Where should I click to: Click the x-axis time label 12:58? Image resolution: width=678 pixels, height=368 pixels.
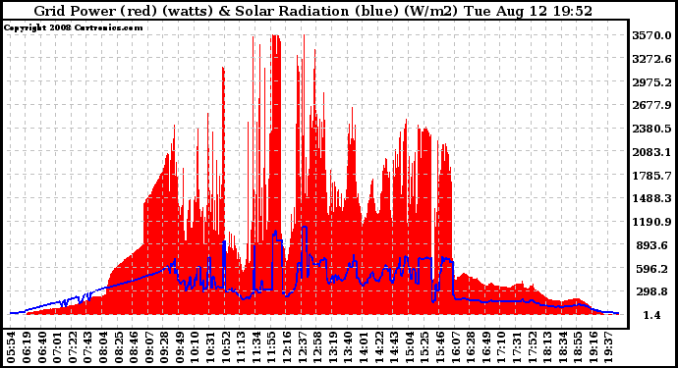317,347
